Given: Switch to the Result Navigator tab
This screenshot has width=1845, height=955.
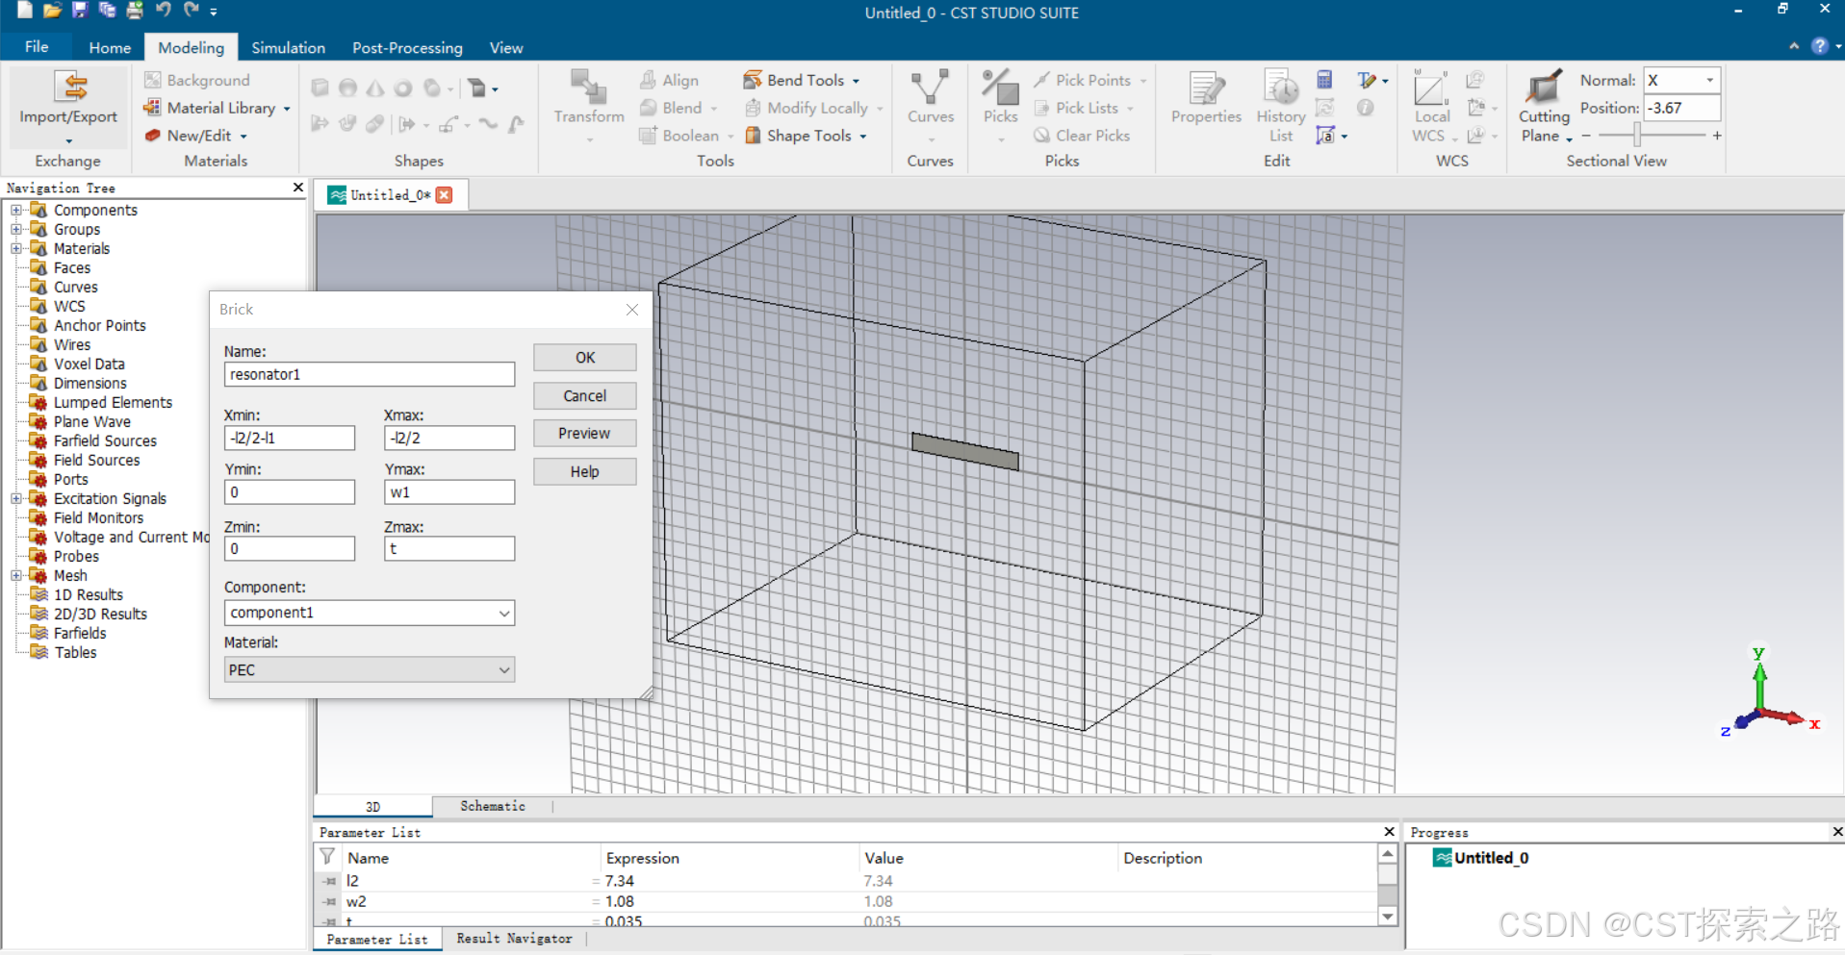Looking at the screenshot, I should click(x=514, y=939).
